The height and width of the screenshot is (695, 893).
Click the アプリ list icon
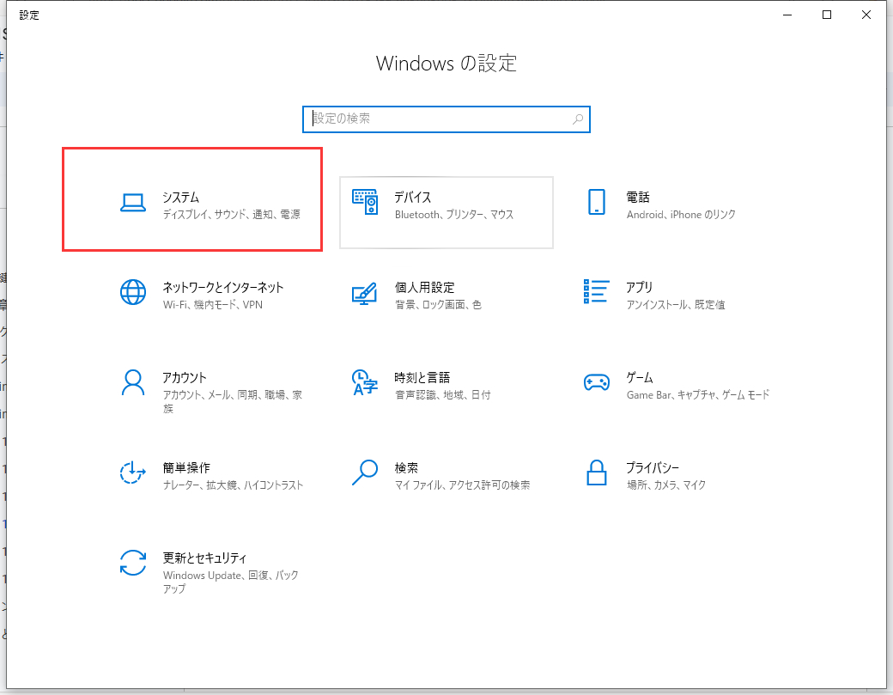click(x=597, y=292)
